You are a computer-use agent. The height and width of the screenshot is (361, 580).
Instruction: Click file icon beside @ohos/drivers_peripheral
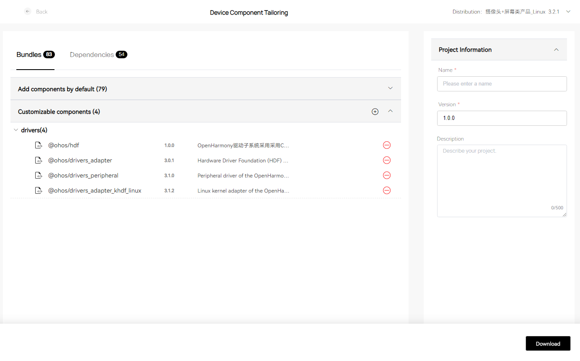tap(38, 176)
